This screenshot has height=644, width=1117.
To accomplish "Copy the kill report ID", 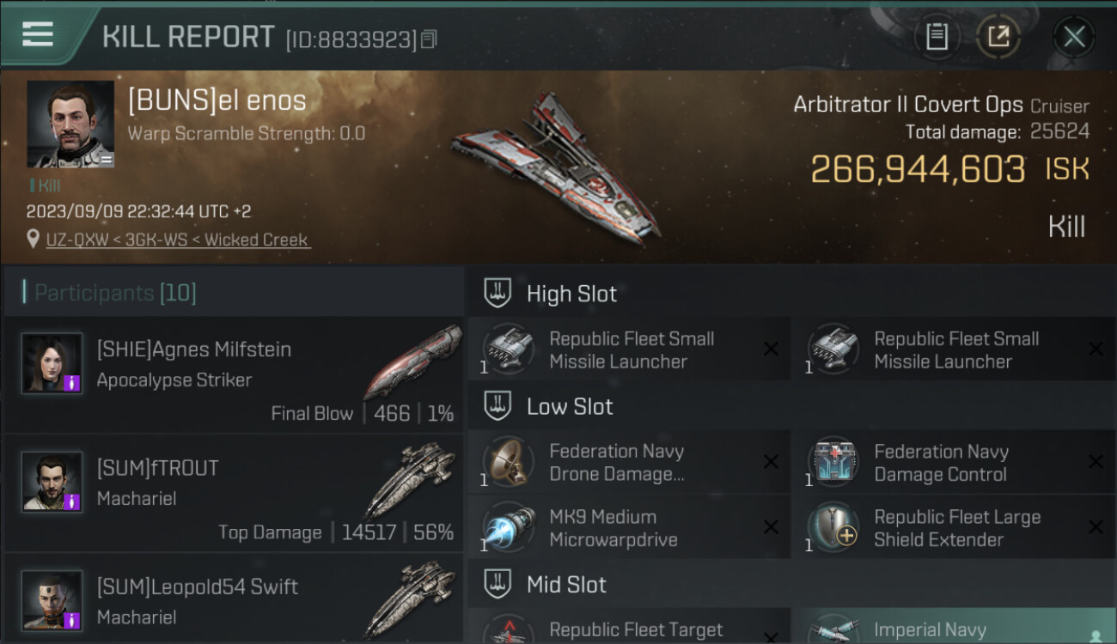I will click(x=429, y=39).
